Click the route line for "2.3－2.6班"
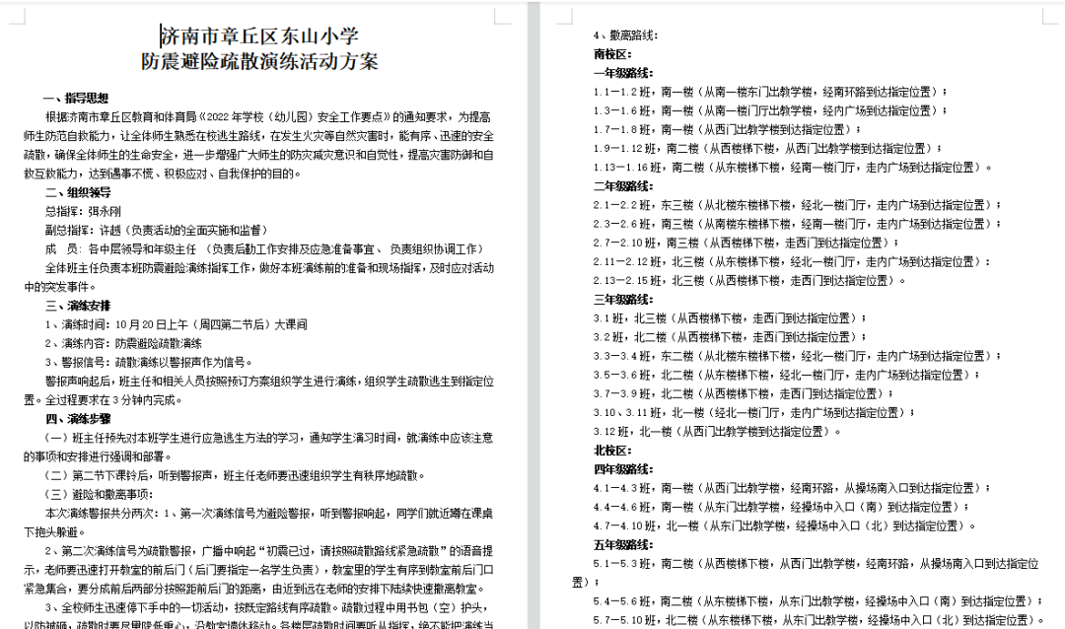This screenshot has width=1065, height=629. coord(797,224)
